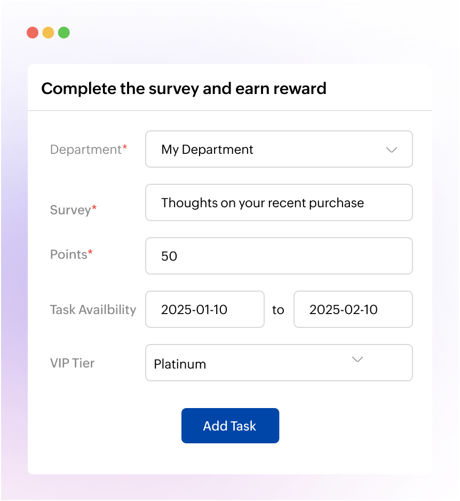Click the Task Availibility label
The width and height of the screenshot is (460, 501).
click(93, 309)
